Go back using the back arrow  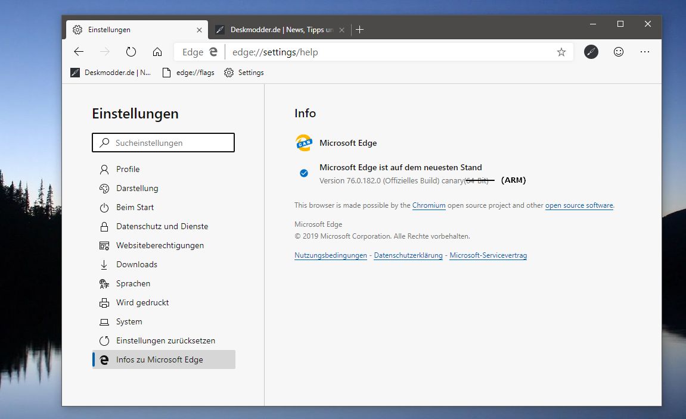[x=79, y=52]
